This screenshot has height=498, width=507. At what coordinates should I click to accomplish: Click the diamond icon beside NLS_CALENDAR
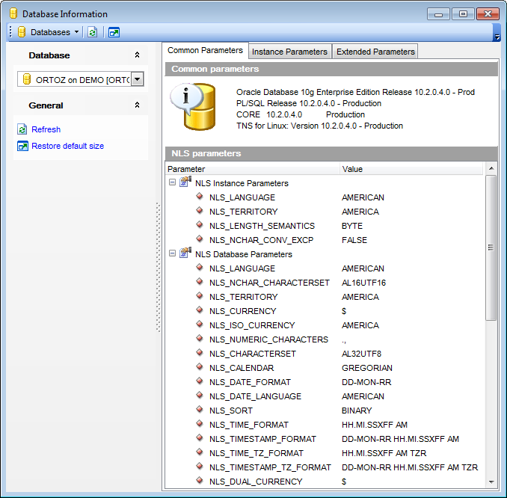[200, 366]
